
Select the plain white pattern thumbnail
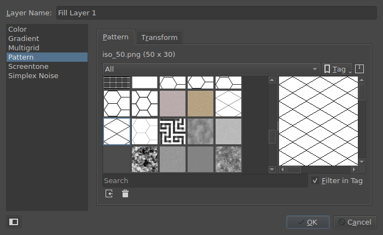coord(144,82)
